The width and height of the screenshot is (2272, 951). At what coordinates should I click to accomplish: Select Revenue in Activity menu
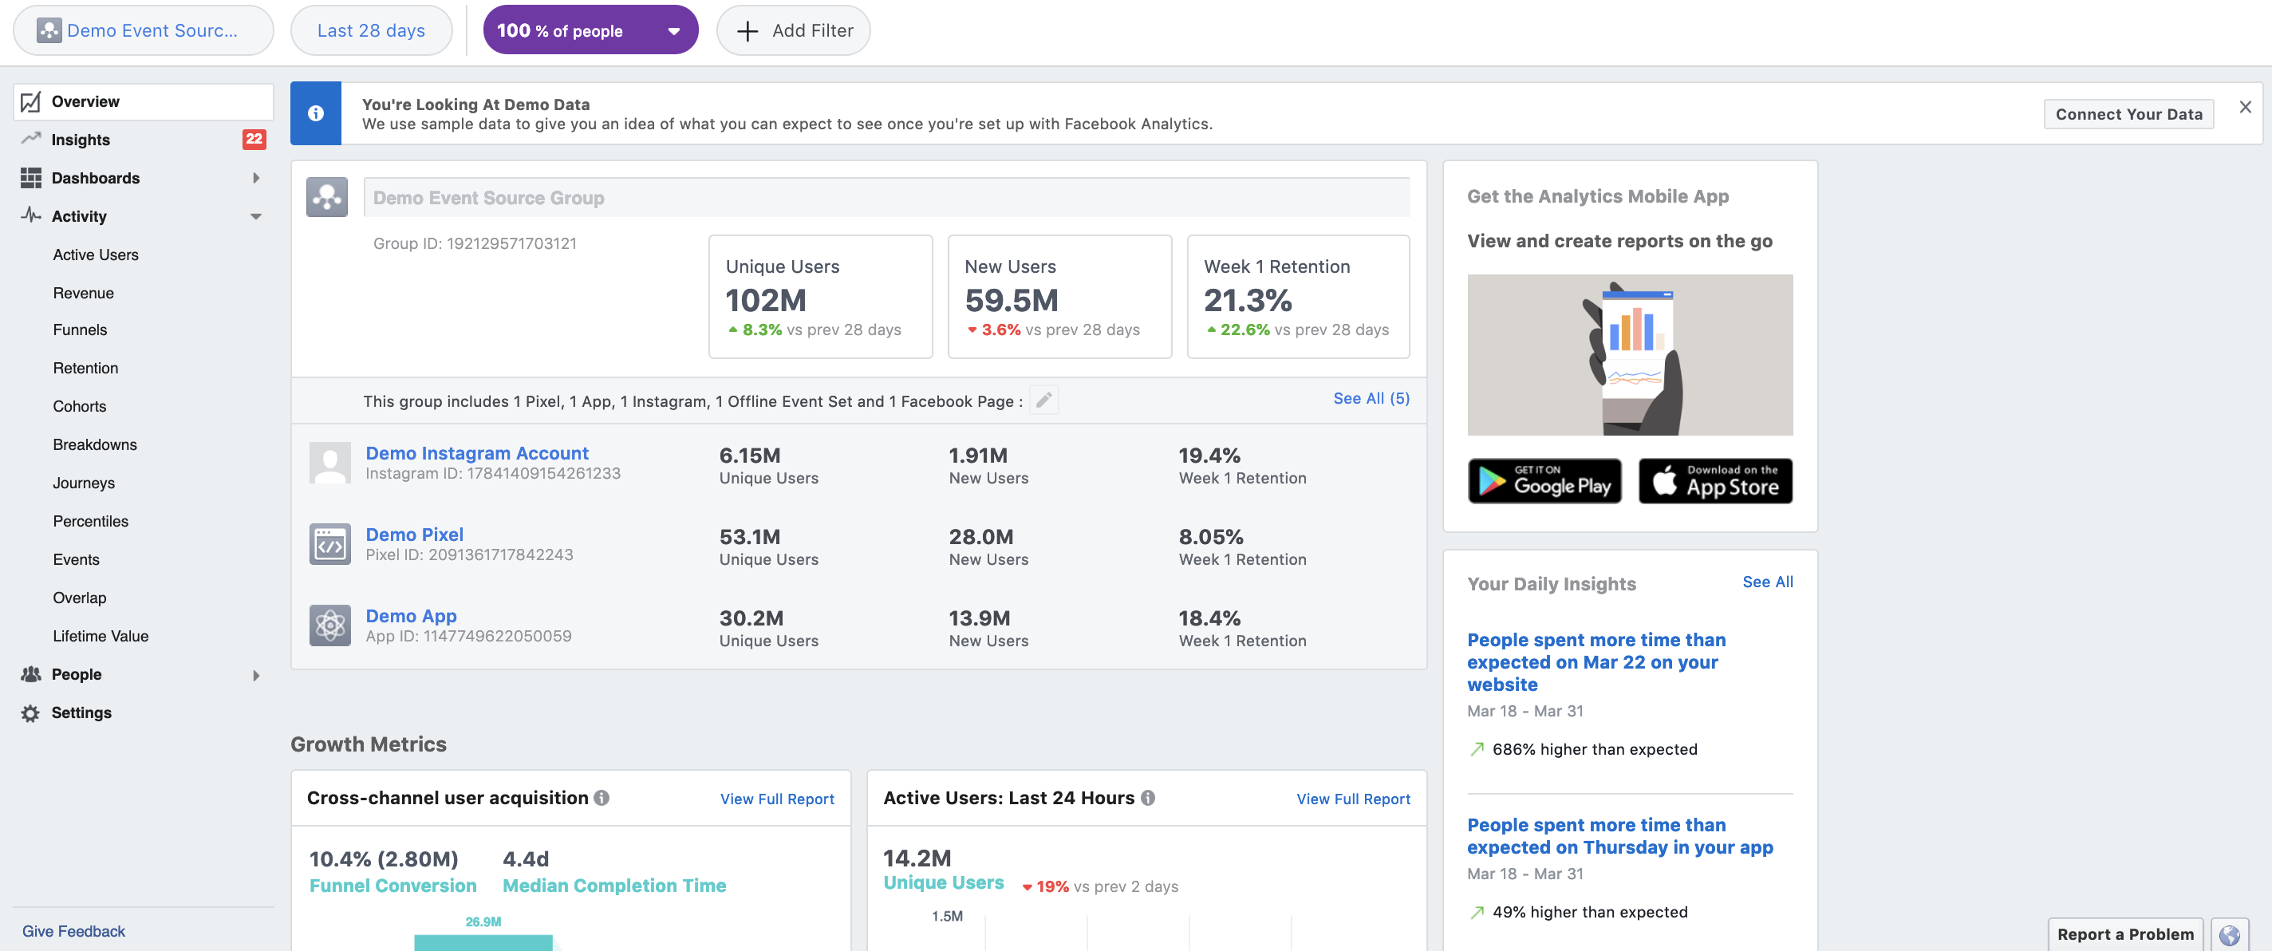point(83,294)
